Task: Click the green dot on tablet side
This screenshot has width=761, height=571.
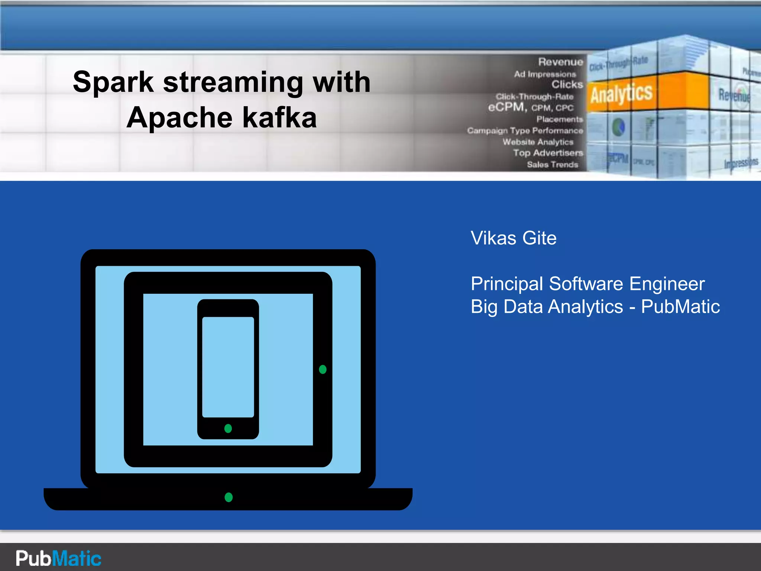Action: pyautogui.click(x=323, y=369)
